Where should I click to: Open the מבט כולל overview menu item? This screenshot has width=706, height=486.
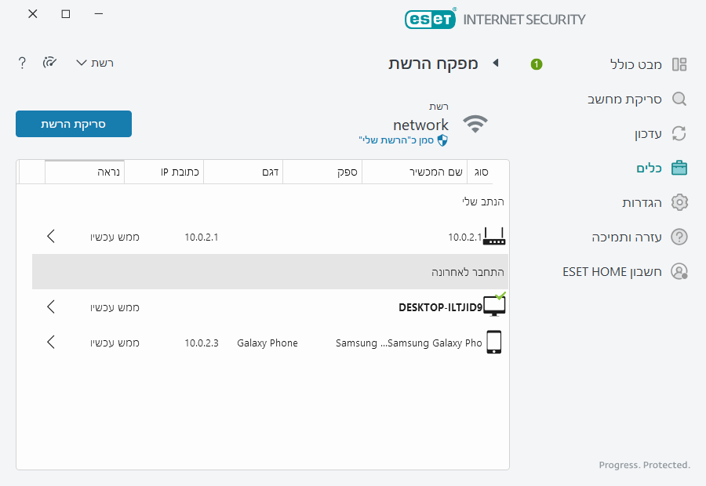point(635,64)
